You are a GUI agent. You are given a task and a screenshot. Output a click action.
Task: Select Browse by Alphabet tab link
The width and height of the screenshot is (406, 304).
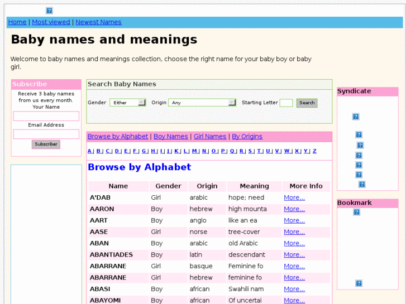point(117,136)
